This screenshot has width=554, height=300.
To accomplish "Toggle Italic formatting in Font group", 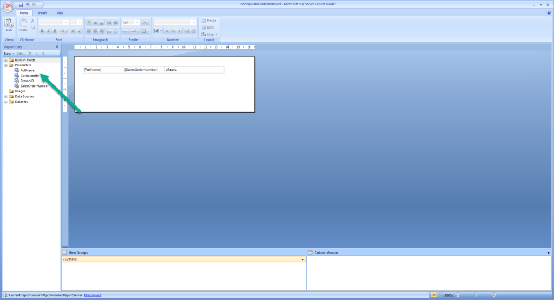I will (x=48, y=31).
